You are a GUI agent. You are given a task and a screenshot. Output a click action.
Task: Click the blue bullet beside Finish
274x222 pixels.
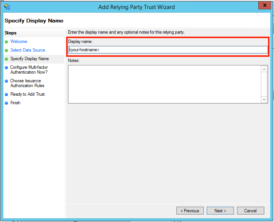(x=6, y=103)
